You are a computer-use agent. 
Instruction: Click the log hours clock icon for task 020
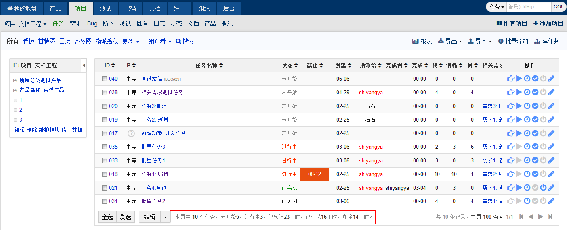tap(527, 106)
